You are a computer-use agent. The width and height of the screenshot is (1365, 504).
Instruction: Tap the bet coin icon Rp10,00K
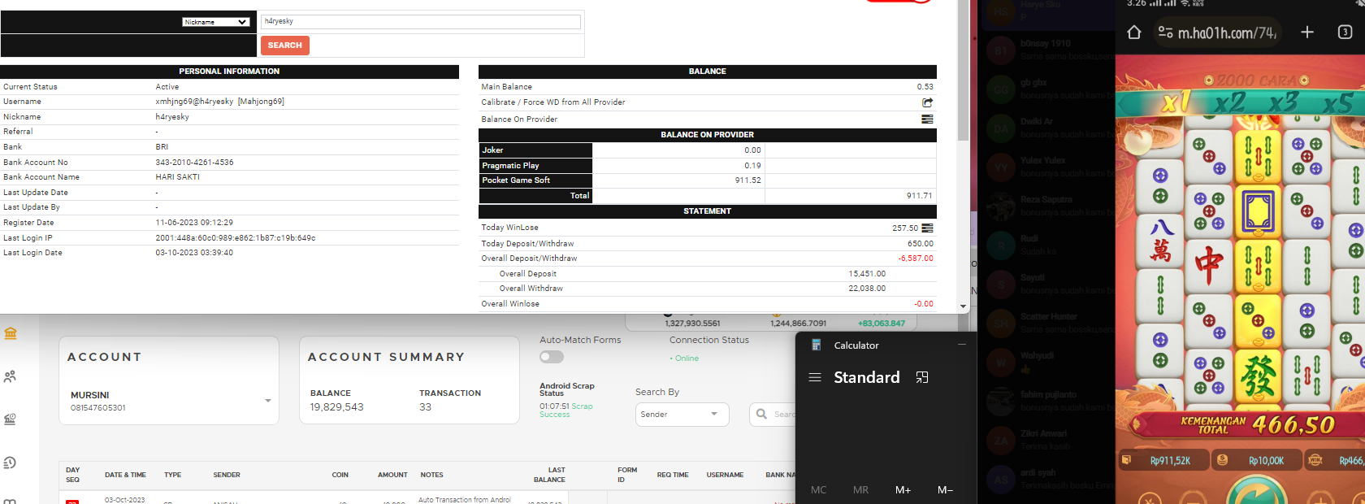pyautogui.click(x=1222, y=460)
